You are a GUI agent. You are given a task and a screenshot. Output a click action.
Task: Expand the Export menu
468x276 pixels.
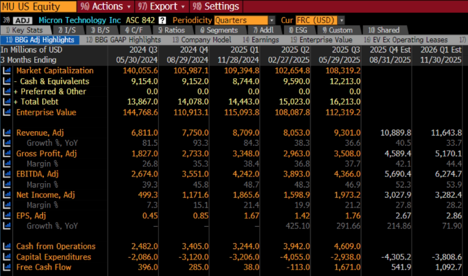click(161, 6)
